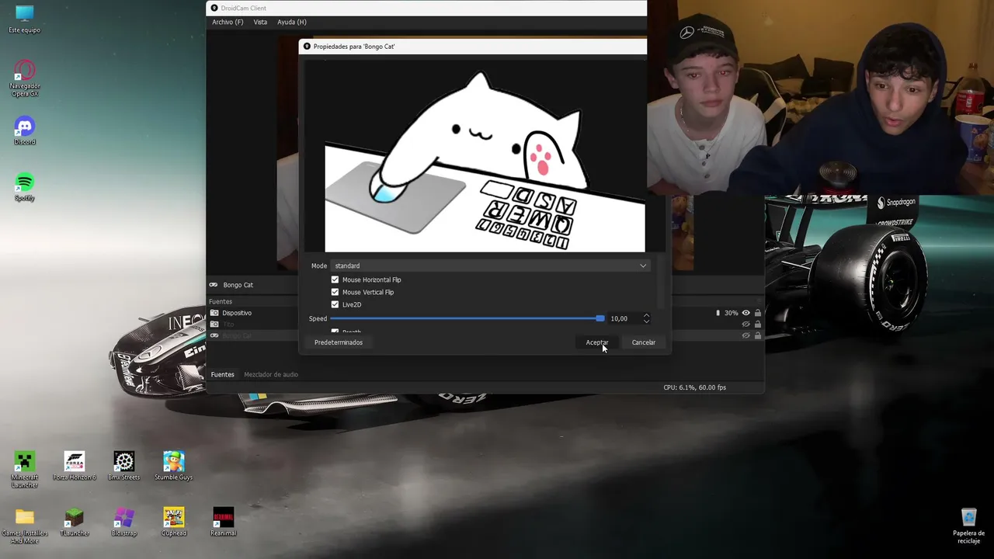Click the DroidCam Client title bar icon

[x=214, y=9]
